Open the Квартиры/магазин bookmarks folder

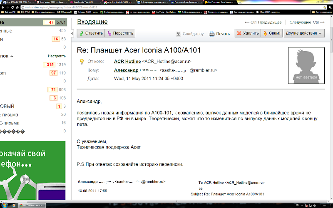pyautogui.click(x=43, y=12)
